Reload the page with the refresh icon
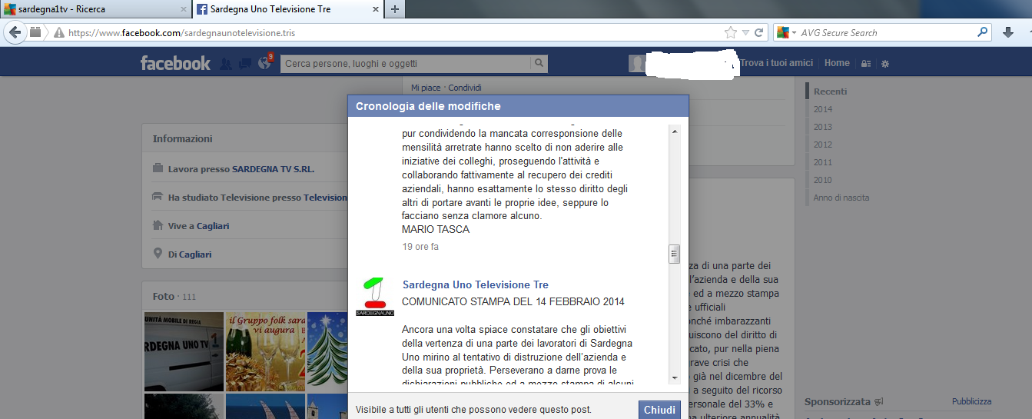Screen dimensions: 1032x419 (x=759, y=32)
